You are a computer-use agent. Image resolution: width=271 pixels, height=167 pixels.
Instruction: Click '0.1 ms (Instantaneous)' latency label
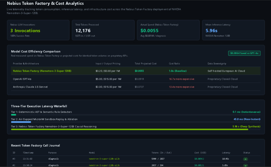pyautogui.click(x=246, y=112)
